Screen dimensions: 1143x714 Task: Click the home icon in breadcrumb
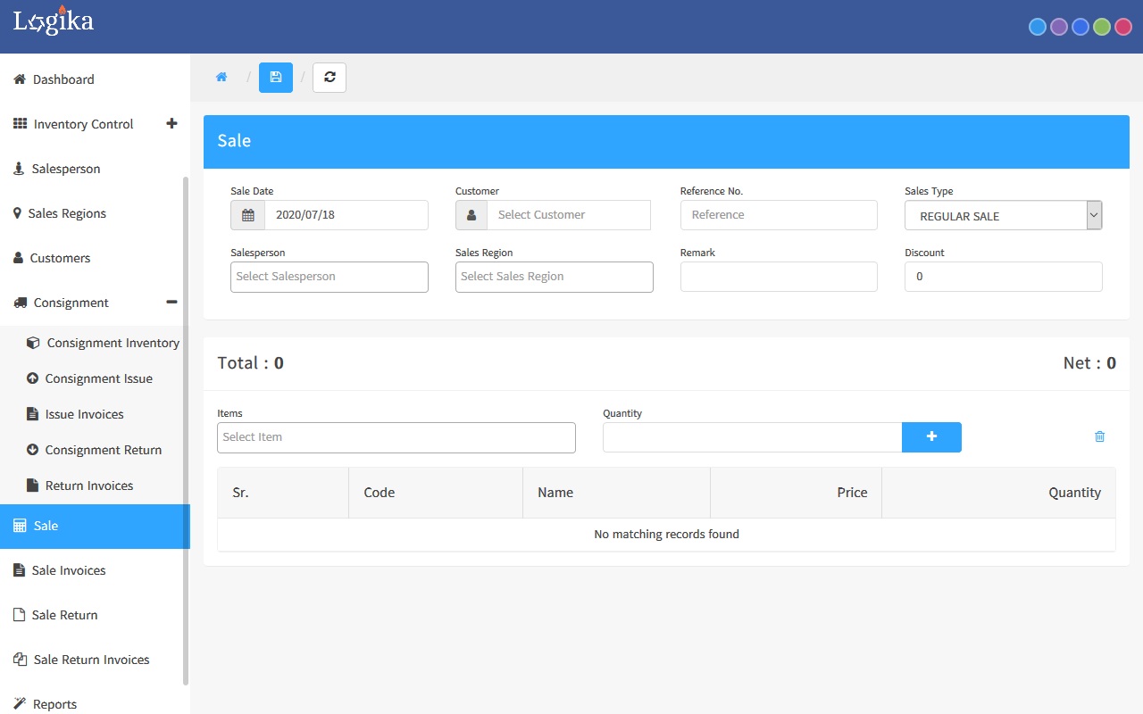pos(221,78)
